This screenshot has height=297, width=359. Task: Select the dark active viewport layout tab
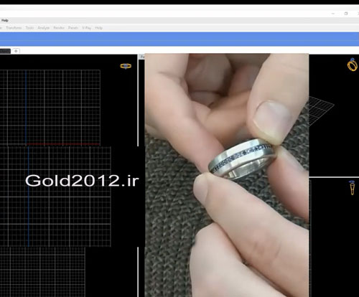pos(5,51)
